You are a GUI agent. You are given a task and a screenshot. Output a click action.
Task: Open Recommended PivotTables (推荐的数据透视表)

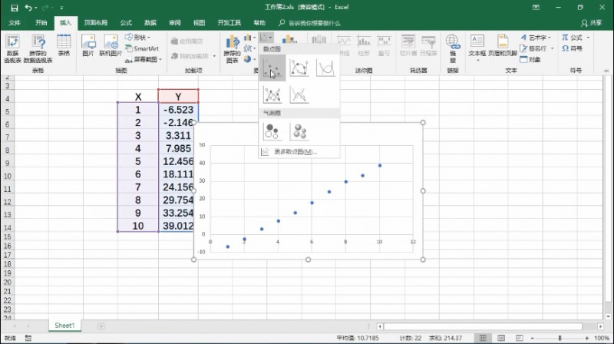pos(38,48)
